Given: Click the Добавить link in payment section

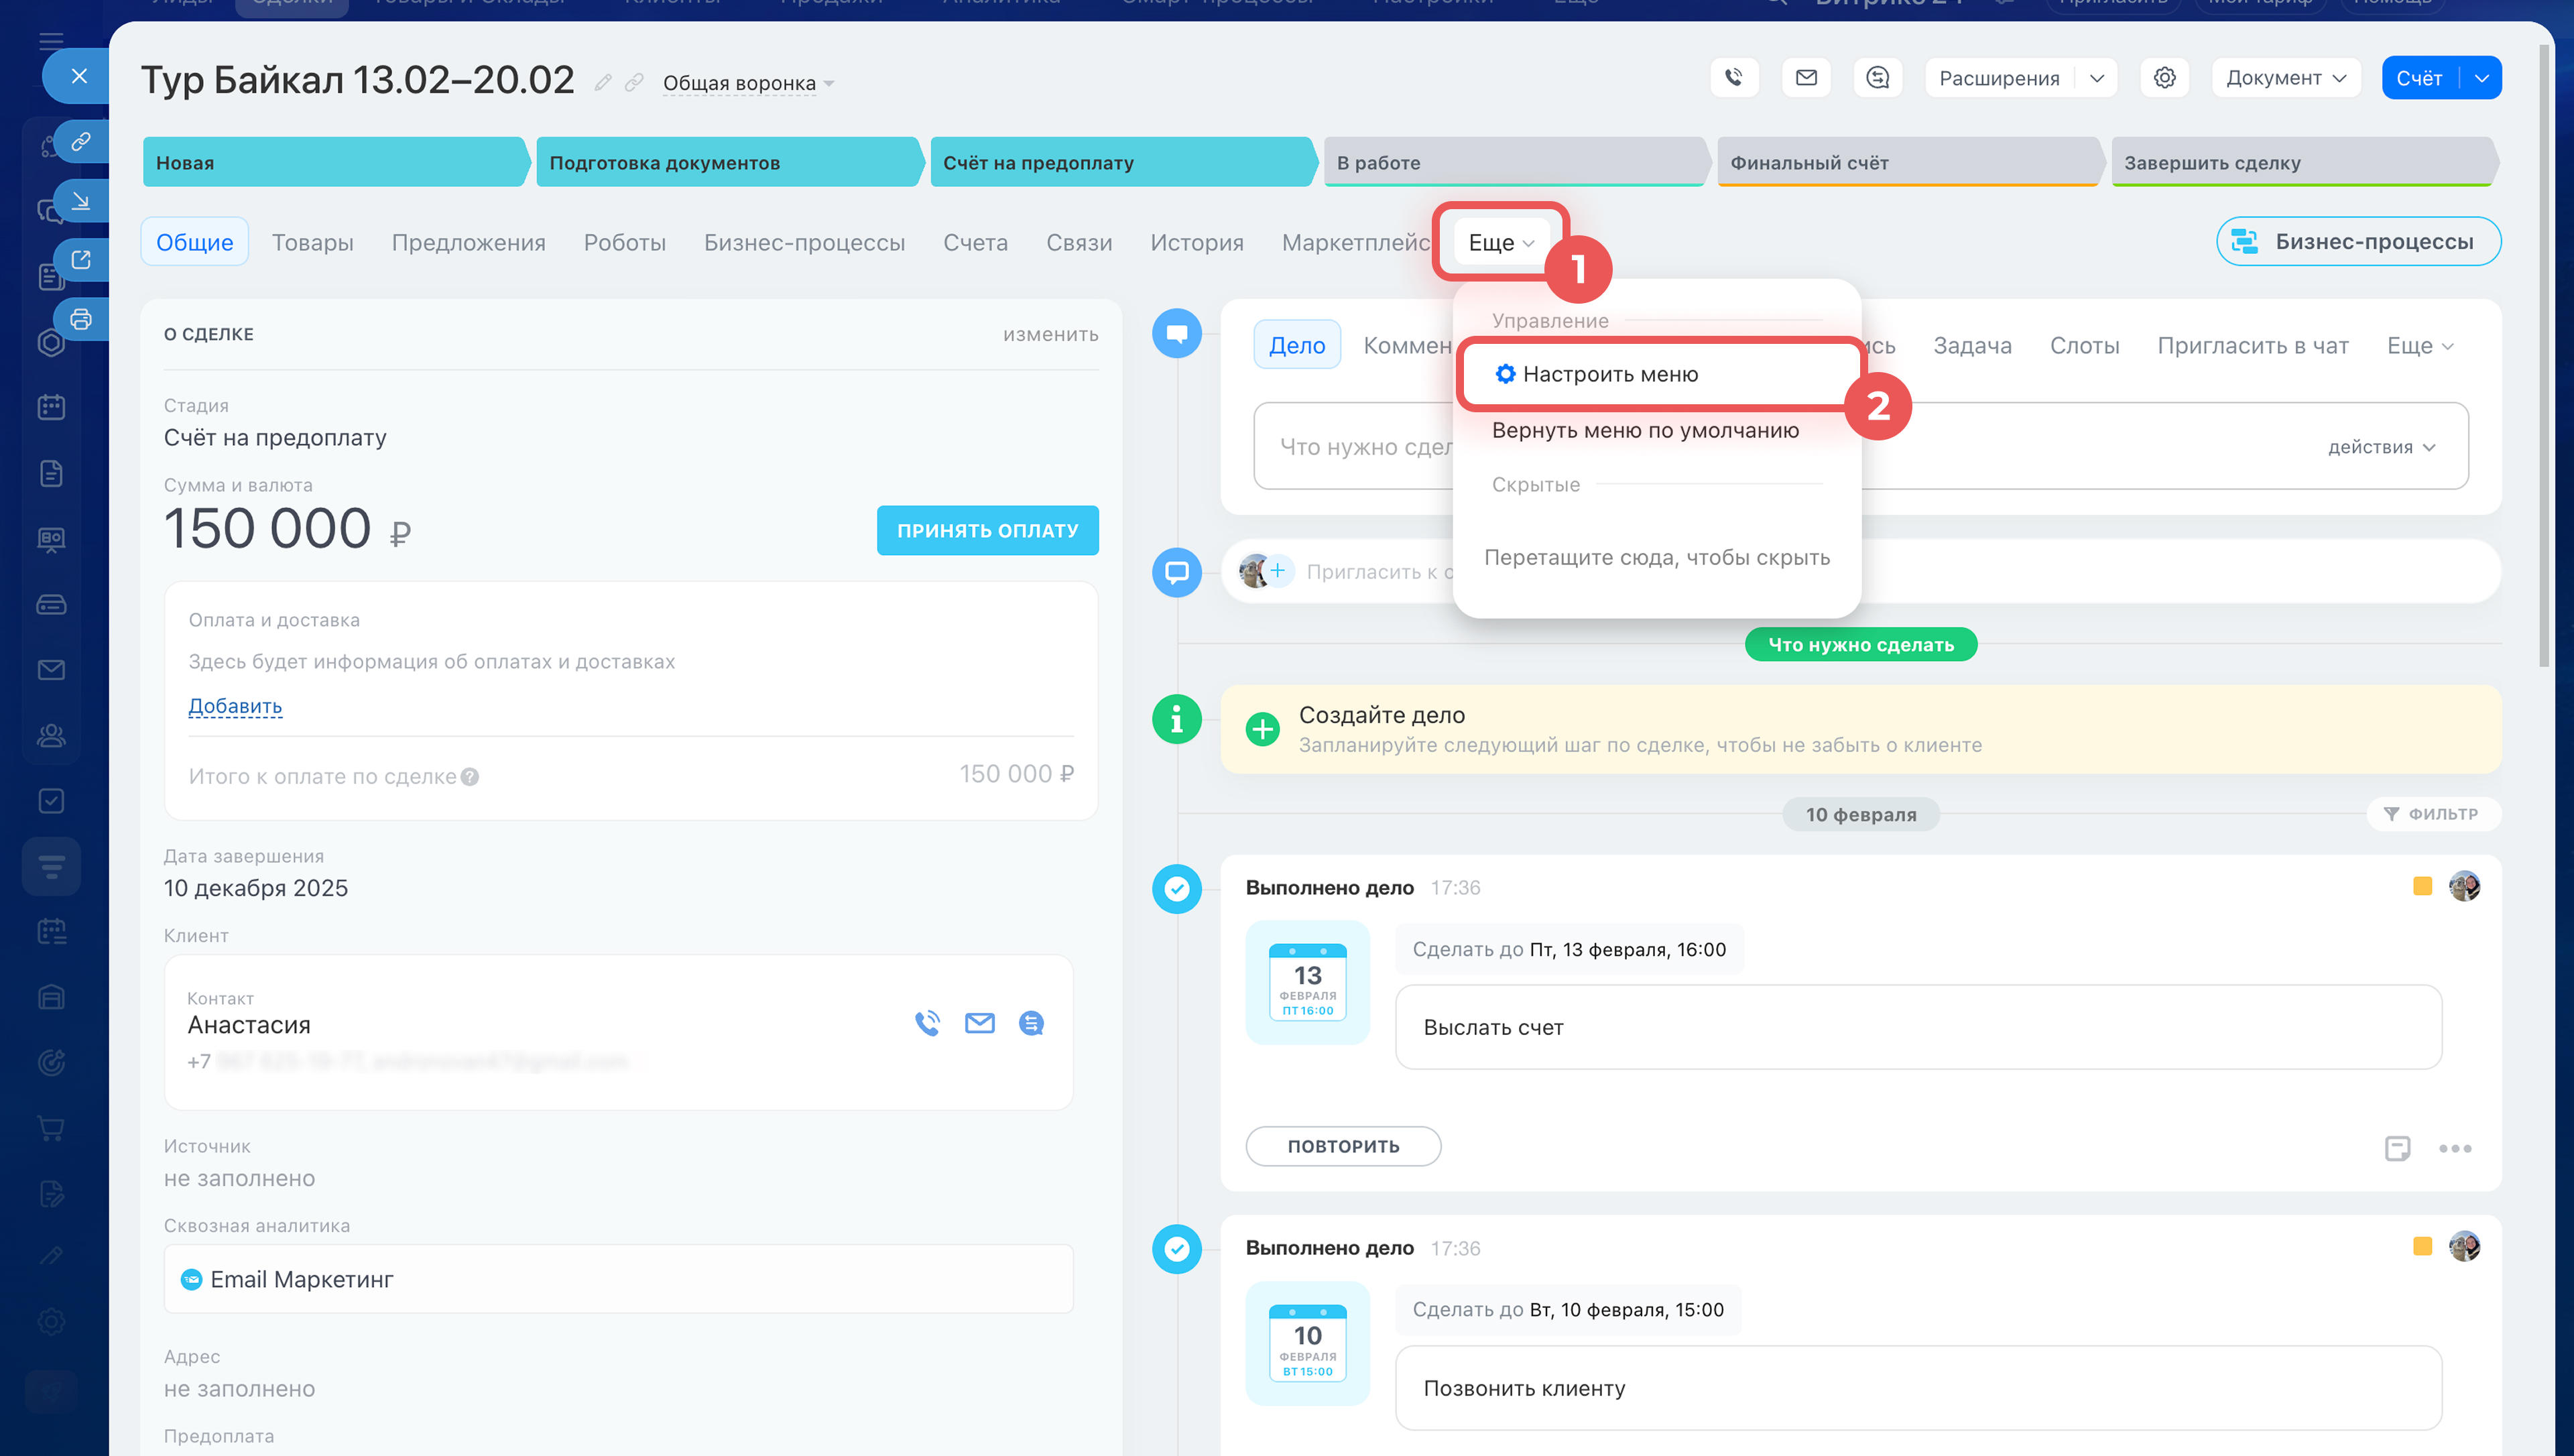Looking at the screenshot, I should [235, 706].
